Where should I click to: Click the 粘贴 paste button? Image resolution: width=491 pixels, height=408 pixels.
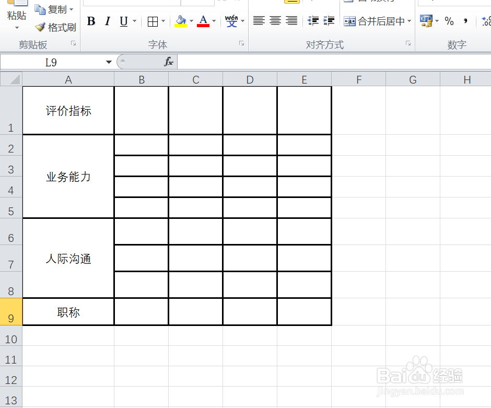click(x=17, y=16)
